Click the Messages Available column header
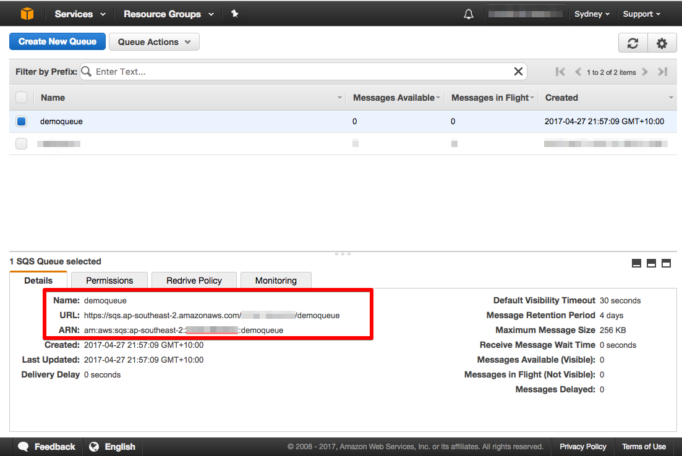The width and height of the screenshot is (682, 456). (x=394, y=98)
